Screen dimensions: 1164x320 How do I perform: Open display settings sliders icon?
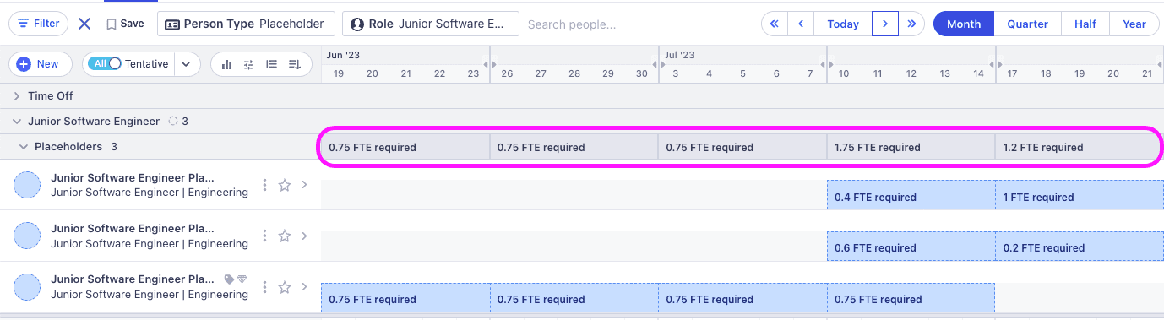[x=249, y=64]
